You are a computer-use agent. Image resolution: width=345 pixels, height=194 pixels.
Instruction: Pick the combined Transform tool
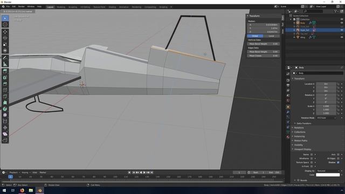[5, 51]
